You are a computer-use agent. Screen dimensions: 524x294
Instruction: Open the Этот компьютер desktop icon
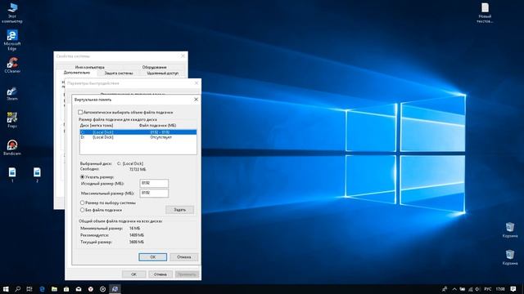click(12, 13)
